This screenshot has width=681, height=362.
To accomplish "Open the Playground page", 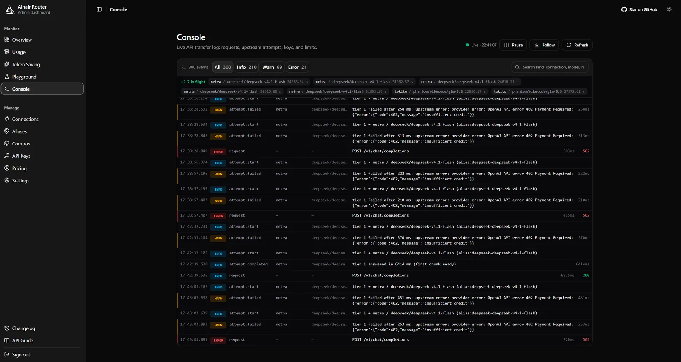I will pos(42,77).
